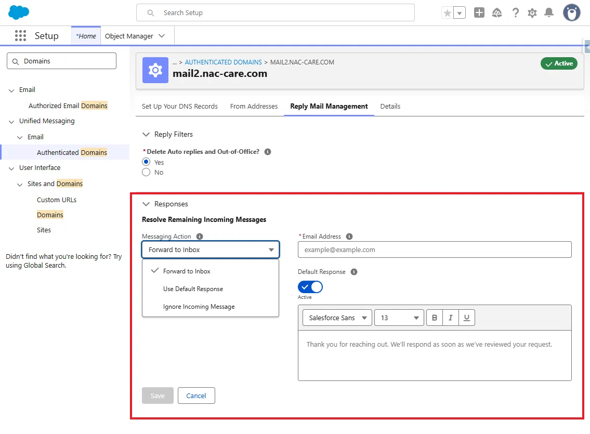
Task: Collapse the top-level Email section
Action: pyautogui.click(x=11, y=90)
